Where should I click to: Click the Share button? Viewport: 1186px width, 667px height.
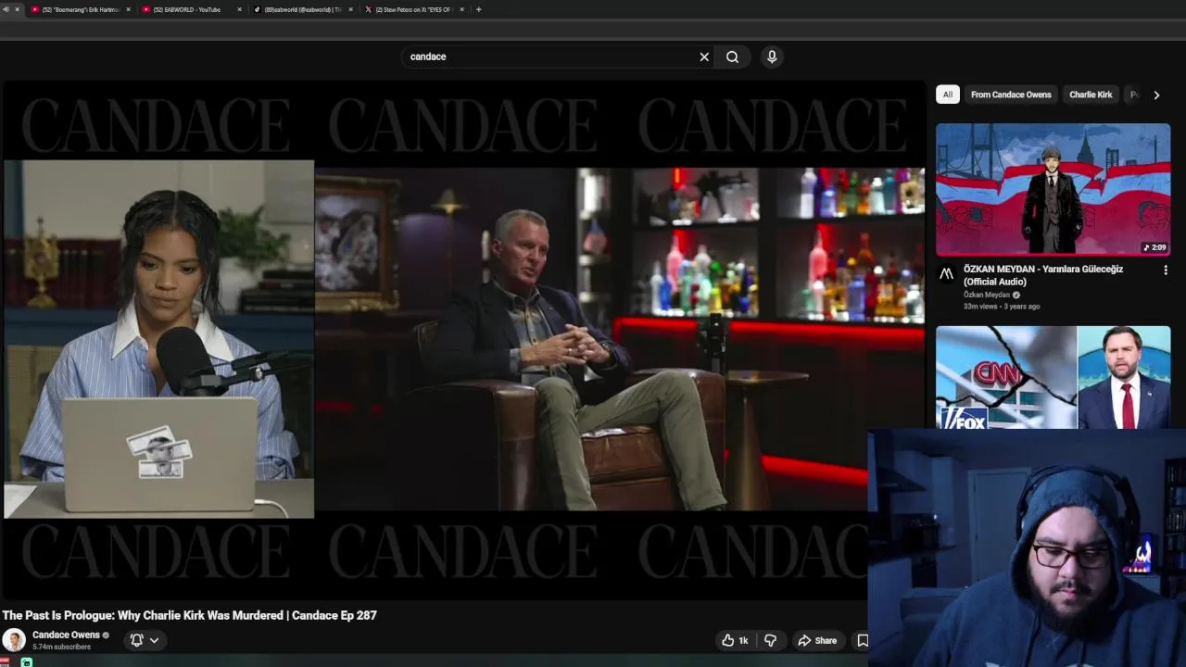(x=817, y=640)
